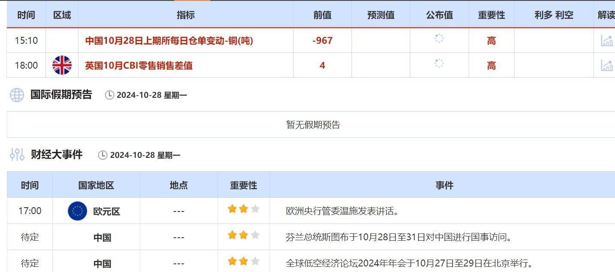The height and width of the screenshot is (272, 615).
Task: Click the chart icon beside UK CBI retail sales row
Action: tap(606, 65)
